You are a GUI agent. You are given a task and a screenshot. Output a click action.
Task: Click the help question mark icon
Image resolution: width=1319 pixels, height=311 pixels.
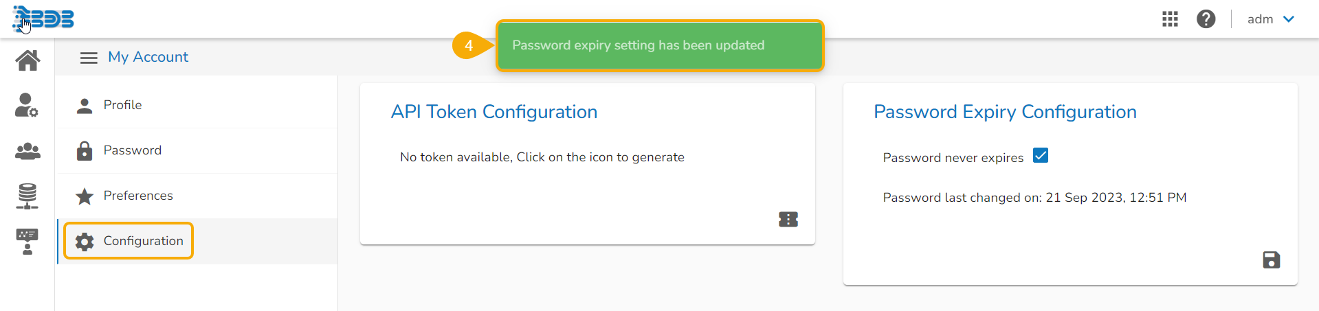coord(1206,19)
